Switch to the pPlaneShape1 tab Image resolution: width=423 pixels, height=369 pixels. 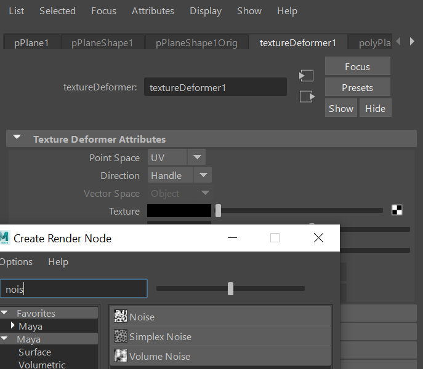[102, 42]
